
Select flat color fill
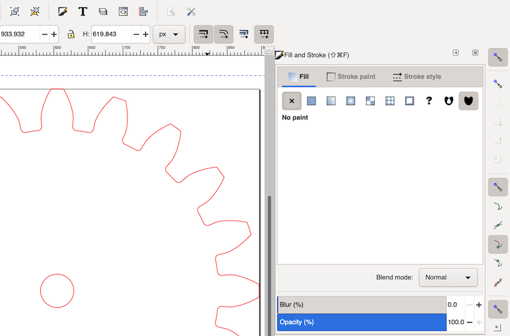tap(311, 101)
